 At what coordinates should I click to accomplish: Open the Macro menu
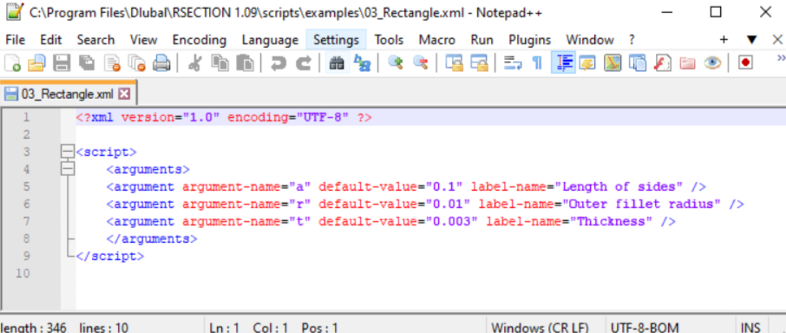click(x=437, y=40)
